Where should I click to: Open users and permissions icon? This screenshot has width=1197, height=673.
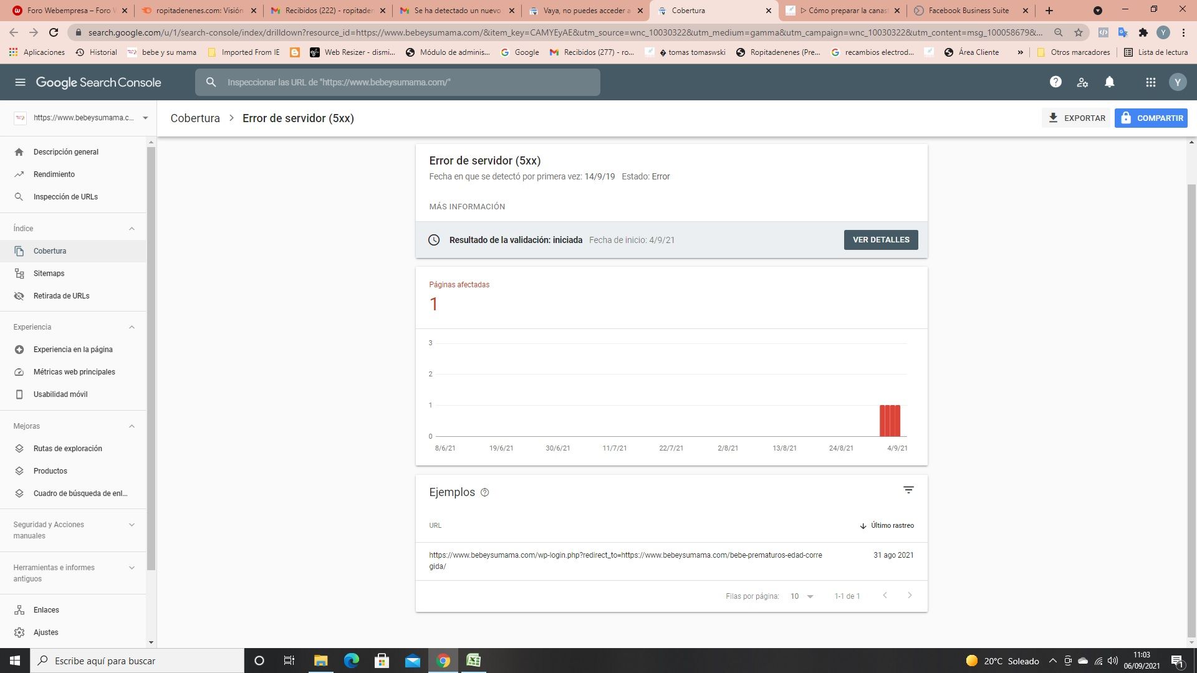[x=1082, y=82]
